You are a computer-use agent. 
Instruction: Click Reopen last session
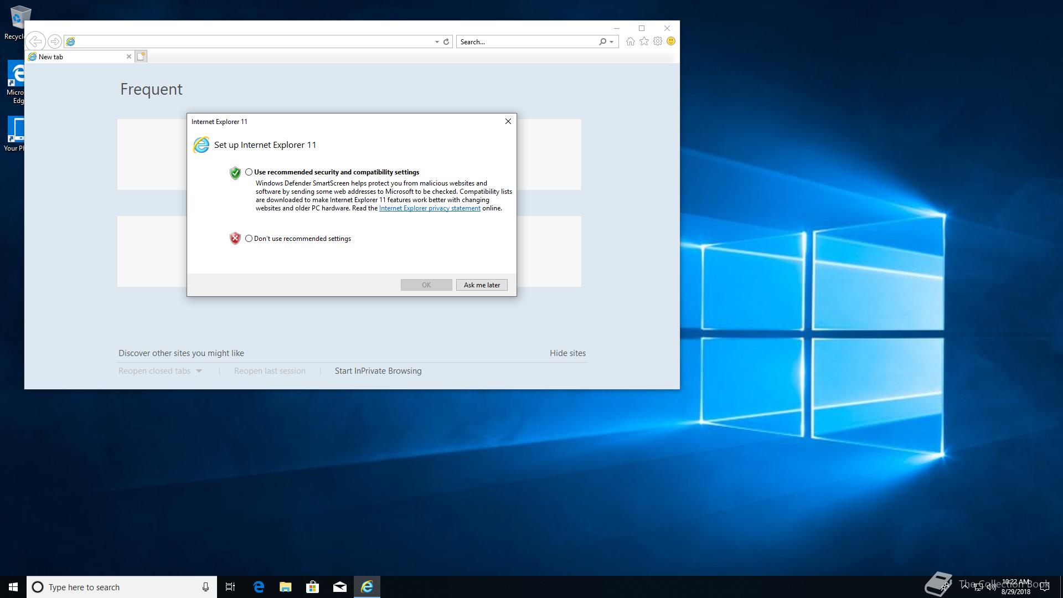pos(270,371)
